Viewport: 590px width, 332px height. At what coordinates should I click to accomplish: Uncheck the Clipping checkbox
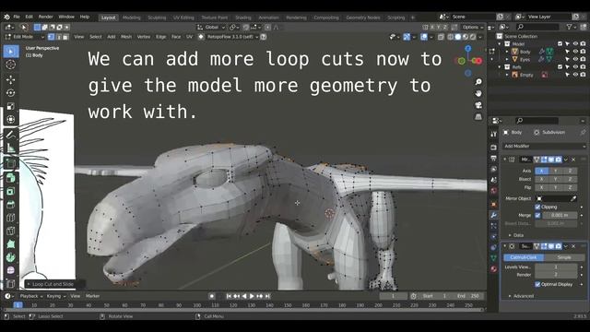click(537, 207)
